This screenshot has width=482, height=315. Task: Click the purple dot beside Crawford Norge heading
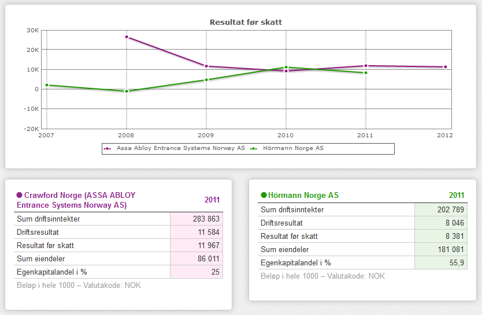20,195
